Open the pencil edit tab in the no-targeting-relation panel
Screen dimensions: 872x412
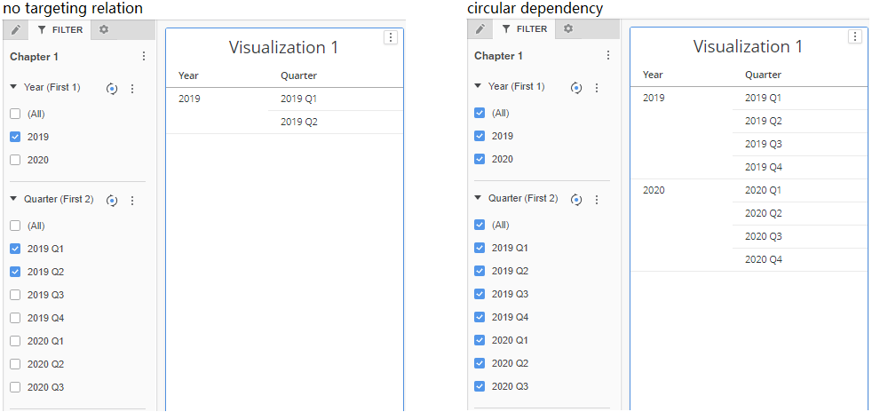click(x=15, y=29)
